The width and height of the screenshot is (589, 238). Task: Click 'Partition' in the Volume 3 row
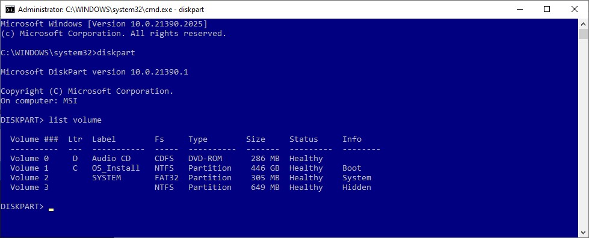(x=210, y=188)
